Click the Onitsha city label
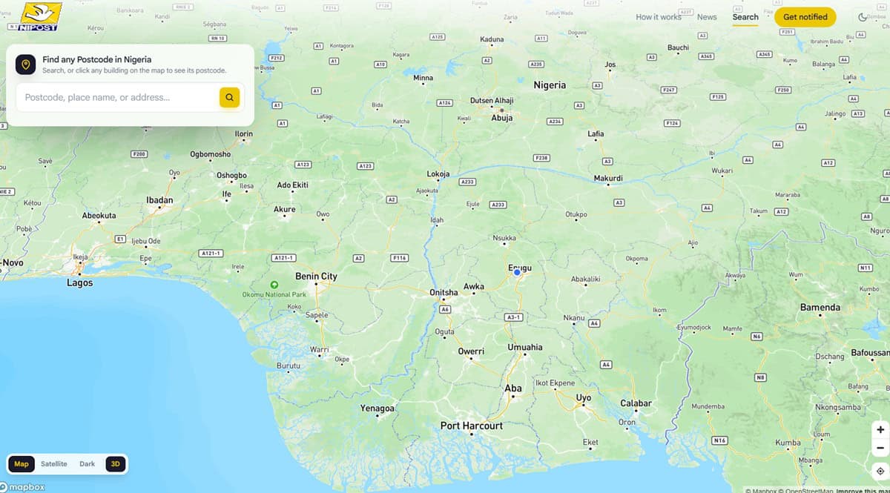Screen dimensions: 890x493 444,292
